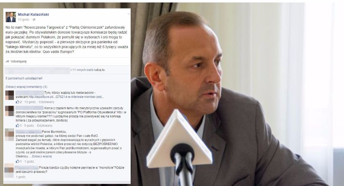Image resolution: width=344 pixels, height=186 pixels.
Task: Click thumbs-up icon on 'Konia z rzędem' comment
Action: tap(17, 125)
